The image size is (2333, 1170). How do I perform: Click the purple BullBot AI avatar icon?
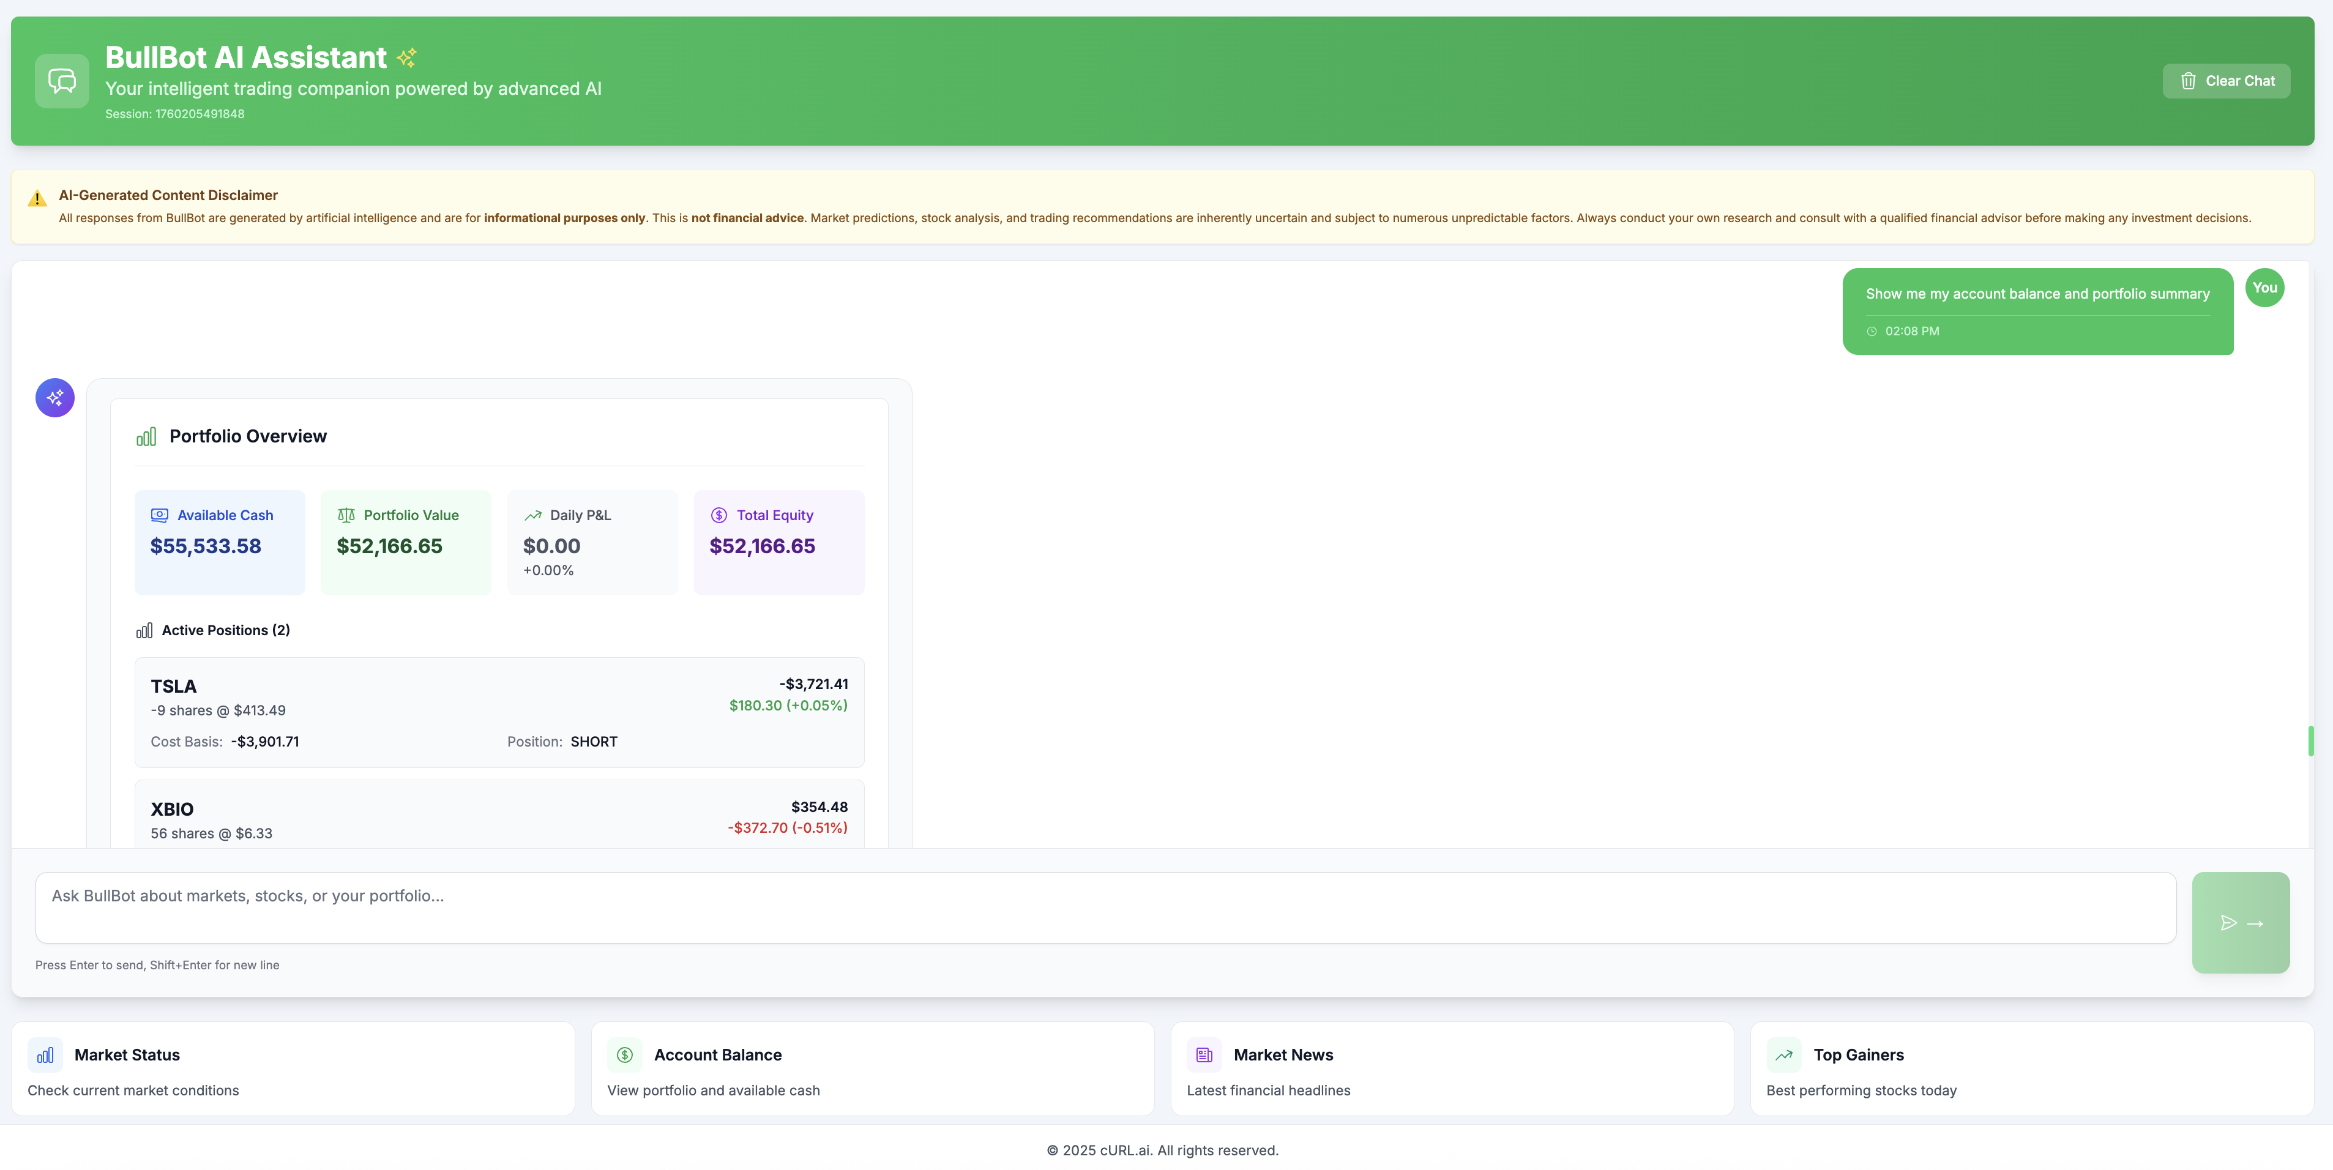55,398
